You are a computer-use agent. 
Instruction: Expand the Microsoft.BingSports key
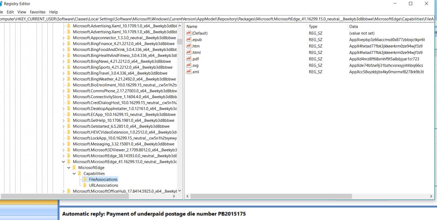[63, 67]
